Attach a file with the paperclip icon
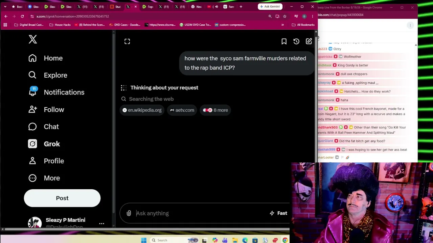 point(129,213)
